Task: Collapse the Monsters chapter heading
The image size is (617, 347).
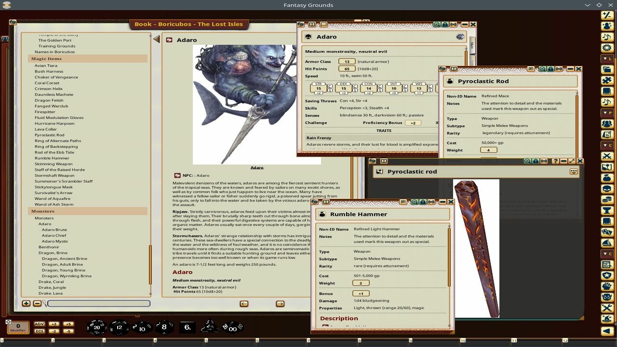Action: point(88,212)
